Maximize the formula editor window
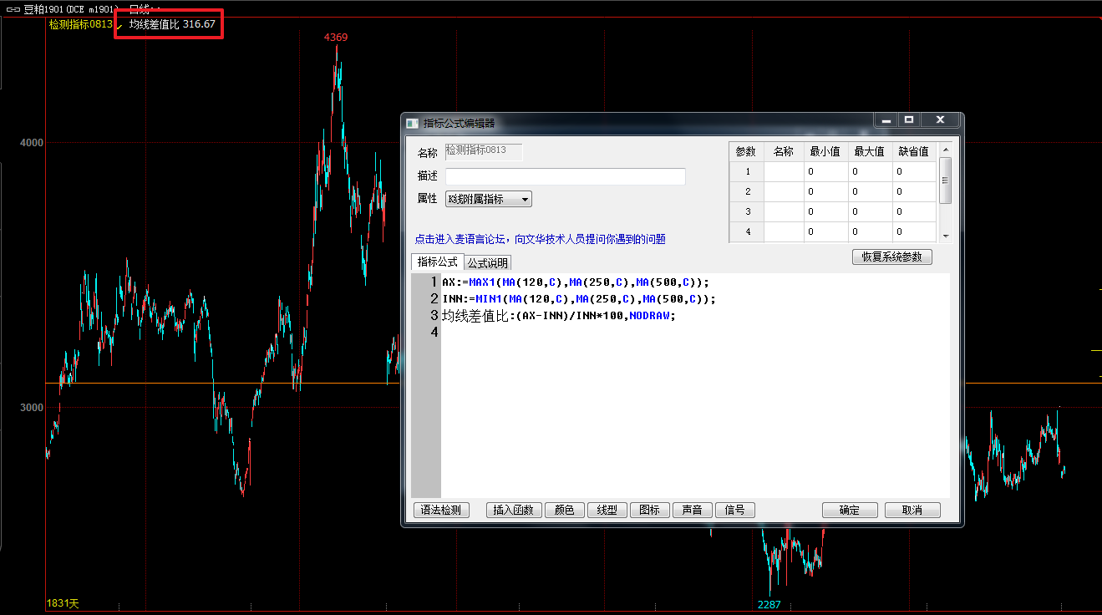The image size is (1102, 615). click(x=909, y=120)
